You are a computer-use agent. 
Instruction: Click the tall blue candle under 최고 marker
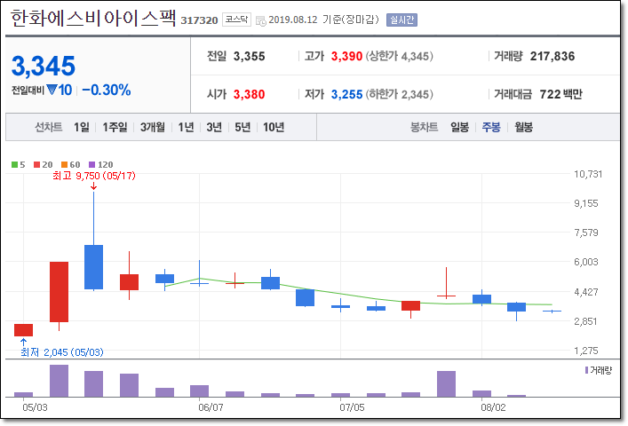tap(94, 267)
